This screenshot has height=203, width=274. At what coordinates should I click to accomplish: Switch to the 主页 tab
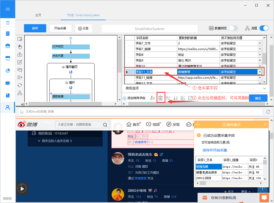[38, 15]
